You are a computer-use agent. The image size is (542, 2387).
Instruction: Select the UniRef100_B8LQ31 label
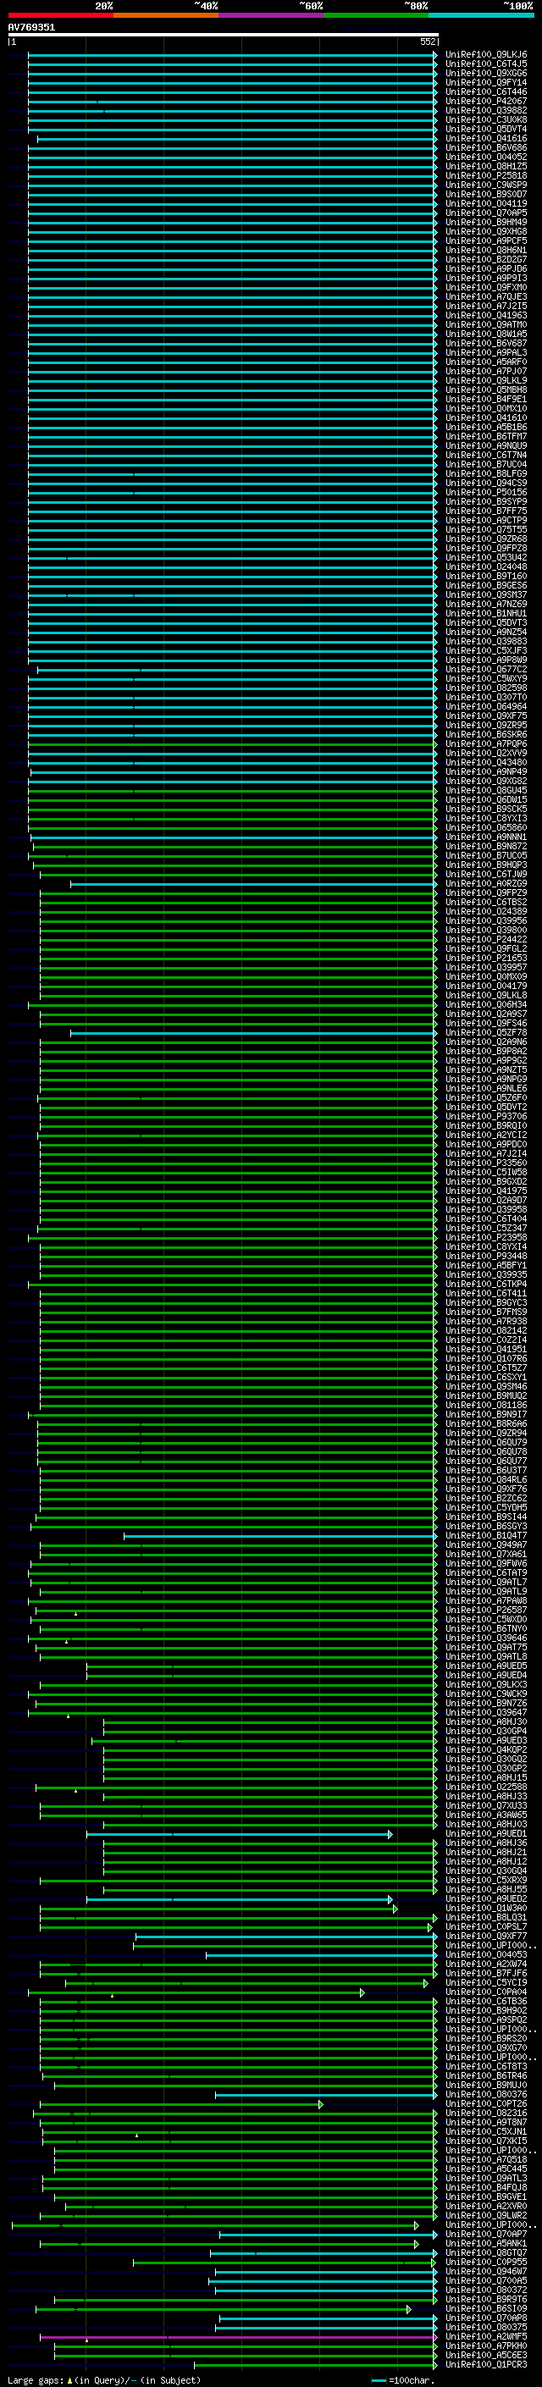[485, 1917]
